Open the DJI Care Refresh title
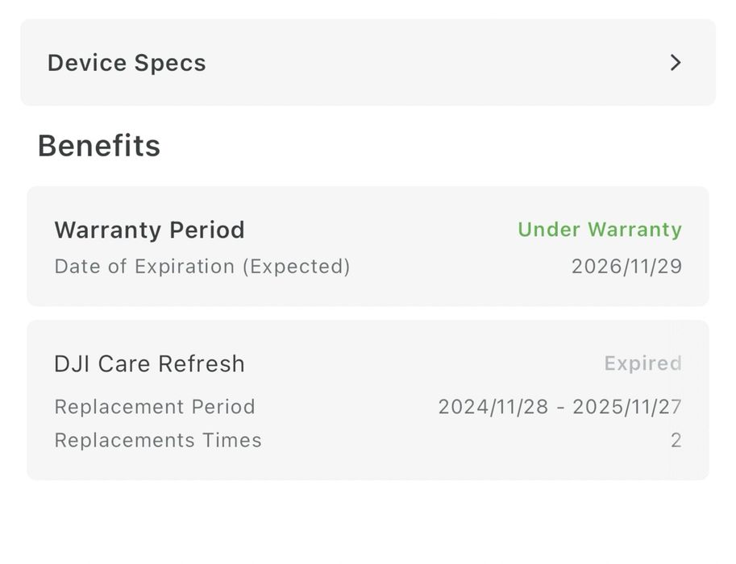 (149, 363)
